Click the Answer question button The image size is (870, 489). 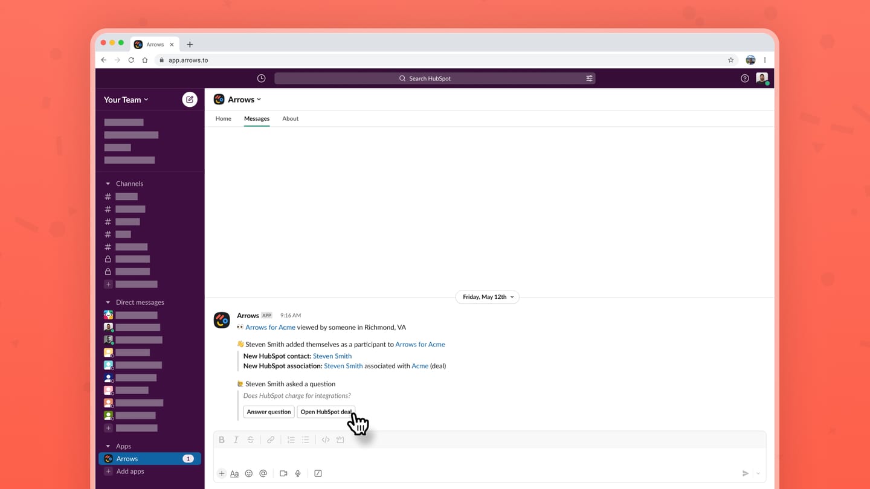(x=269, y=412)
